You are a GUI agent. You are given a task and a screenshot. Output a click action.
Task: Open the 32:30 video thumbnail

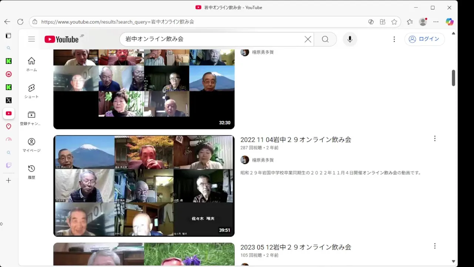[144, 89]
